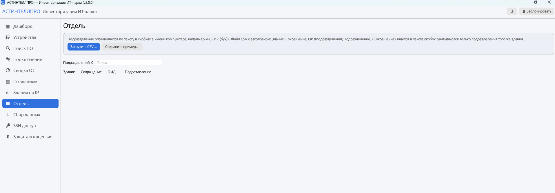Click the Сохранить пример… button

coord(122,47)
